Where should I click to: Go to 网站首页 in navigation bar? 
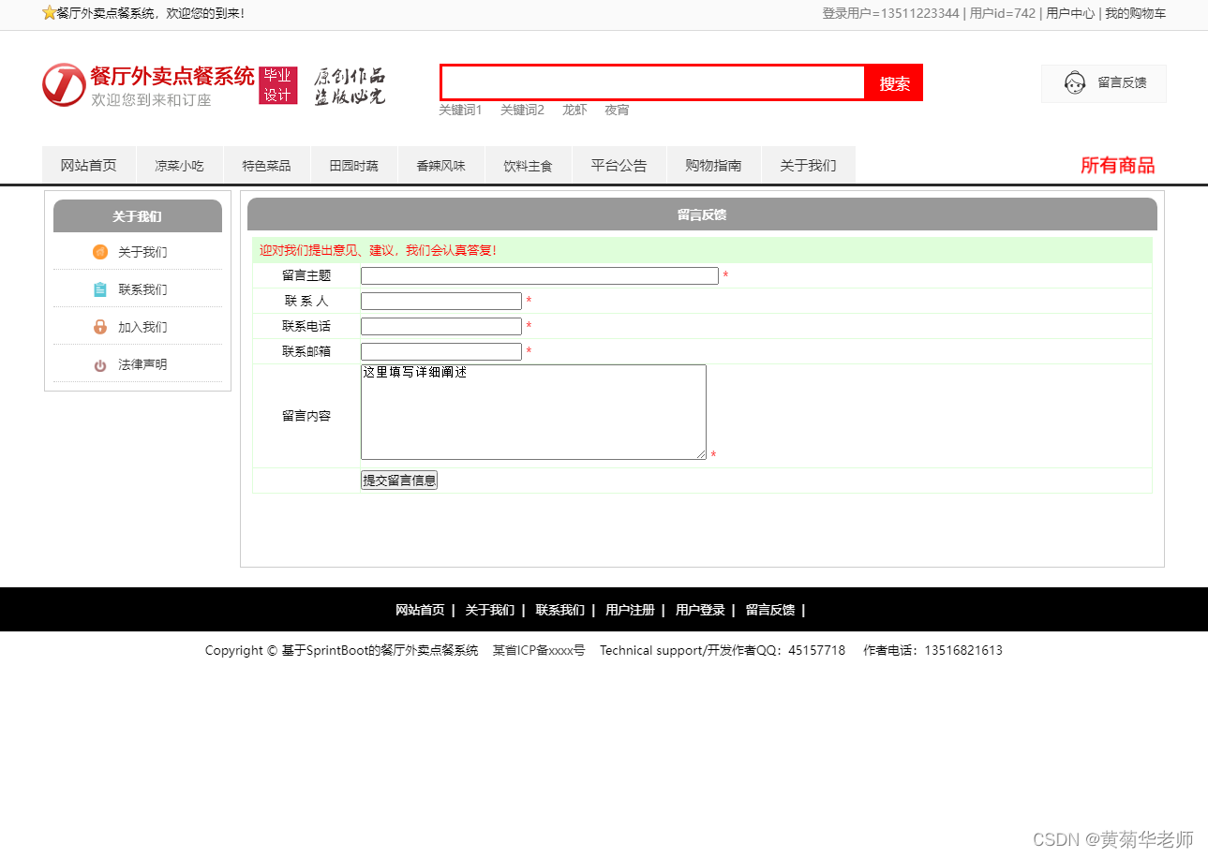click(x=89, y=166)
